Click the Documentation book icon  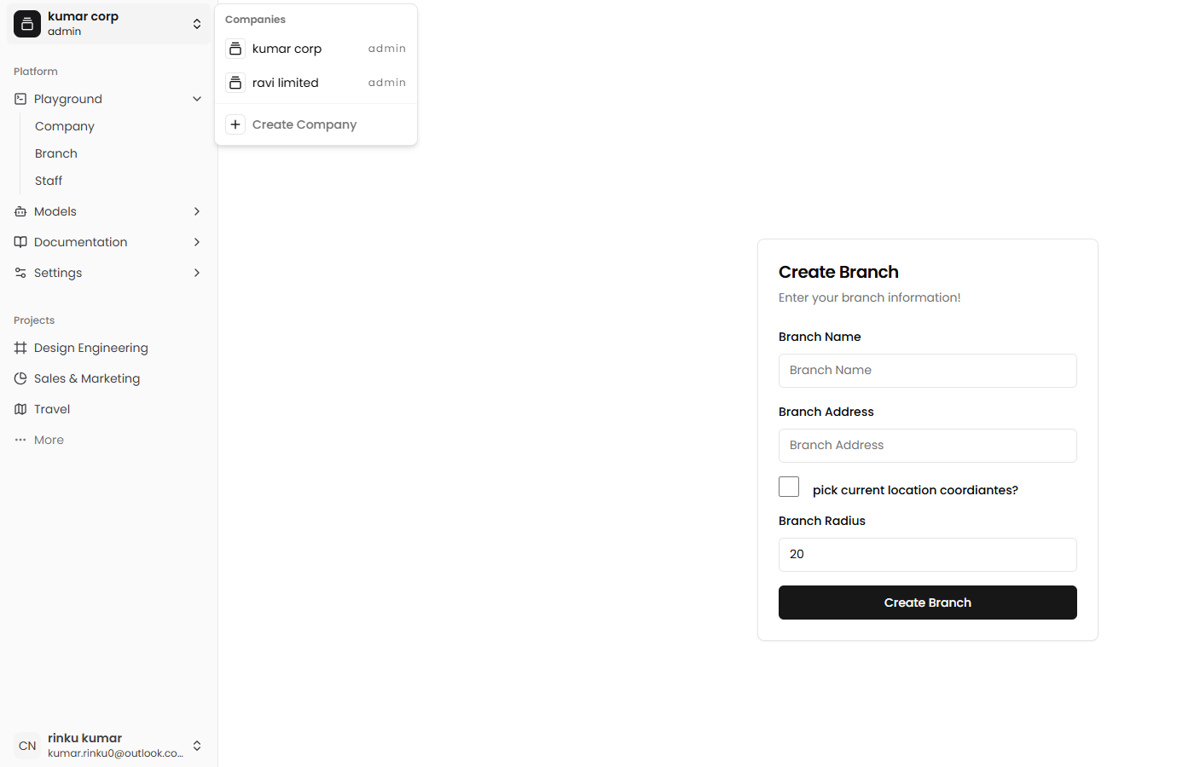click(x=20, y=242)
